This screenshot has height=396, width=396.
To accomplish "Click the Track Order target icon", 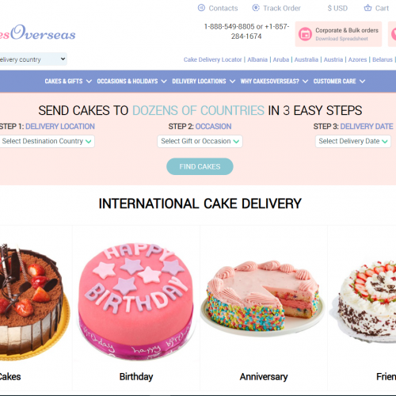I will click(256, 8).
